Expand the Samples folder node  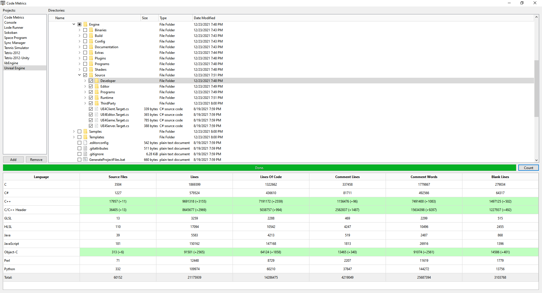(74, 131)
